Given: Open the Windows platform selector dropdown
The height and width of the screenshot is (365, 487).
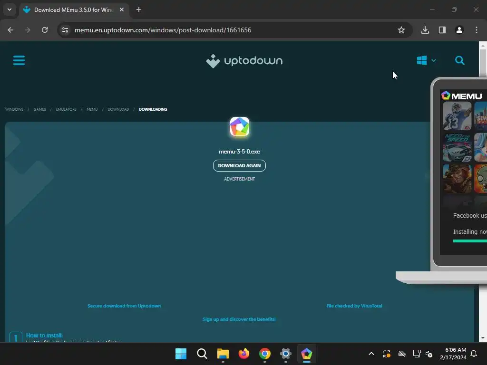Looking at the screenshot, I should (426, 60).
